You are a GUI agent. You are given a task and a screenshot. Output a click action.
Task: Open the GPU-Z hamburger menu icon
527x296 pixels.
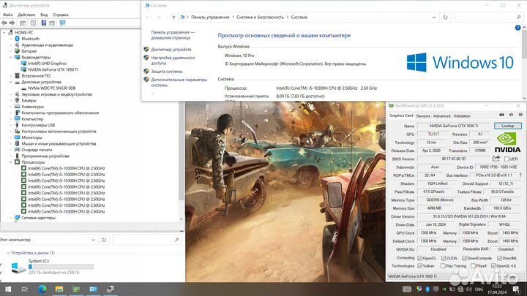pos(520,115)
